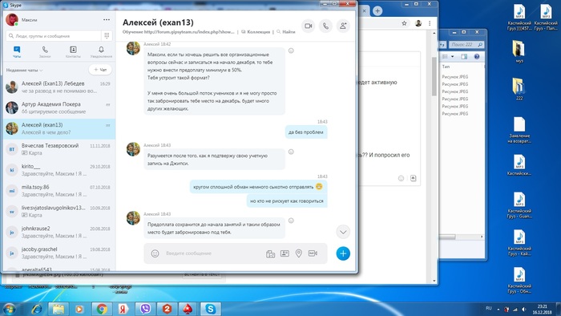
Task: Open PokerStars from the taskbar
Action: pyautogui.click(x=188, y=309)
